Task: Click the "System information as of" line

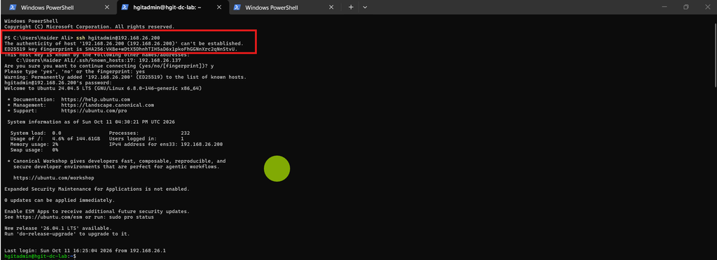Action: (92, 122)
